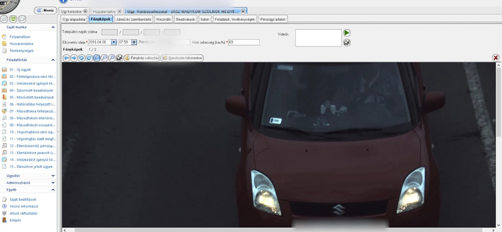Select the Fényképek tab
The height and width of the screenshot is (232, 502).
(100, 19)
